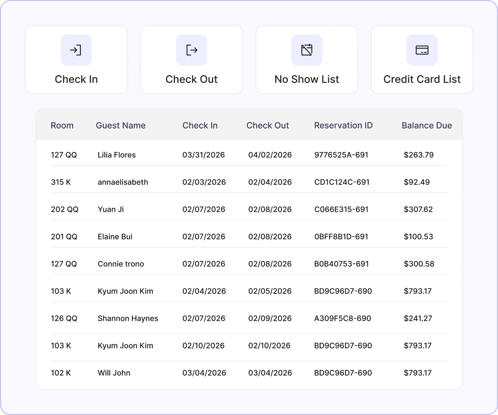
Task: Sort by the Reservation ID column header
Action: click(x=343, y=126)
